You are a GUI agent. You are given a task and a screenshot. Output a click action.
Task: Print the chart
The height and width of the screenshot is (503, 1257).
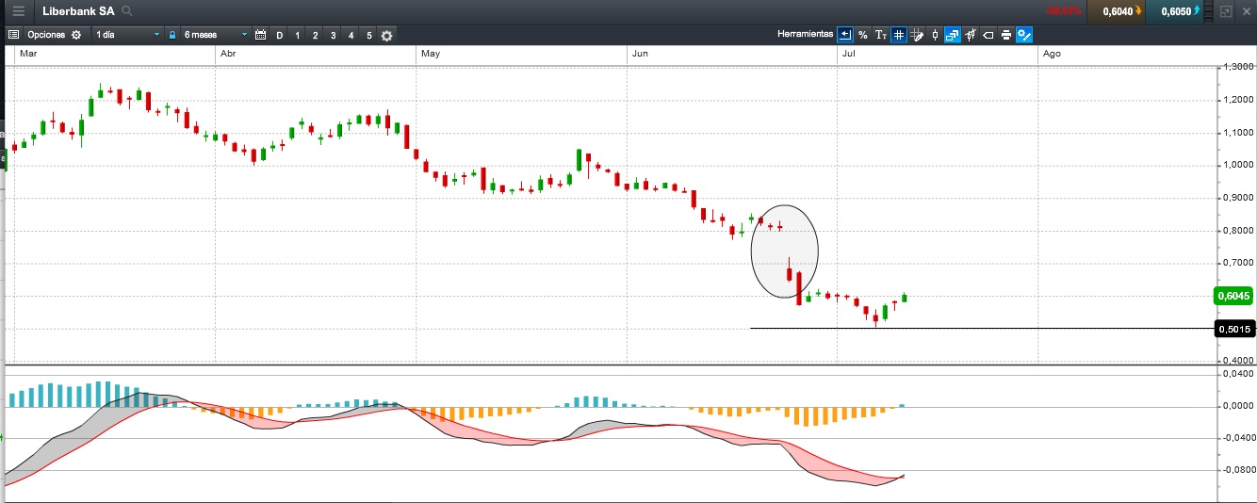pyautogui.click(x=1006, y=35)
